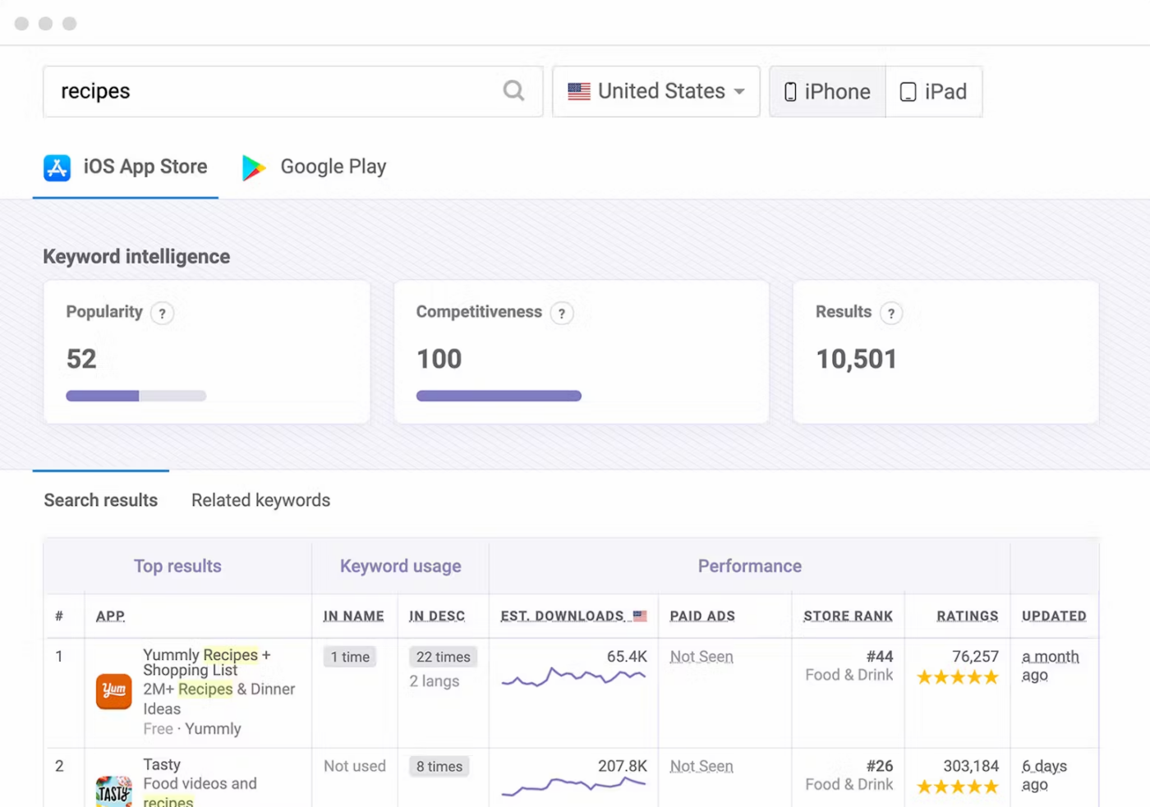Click the Competitiveness progress bar

point(499,395)
